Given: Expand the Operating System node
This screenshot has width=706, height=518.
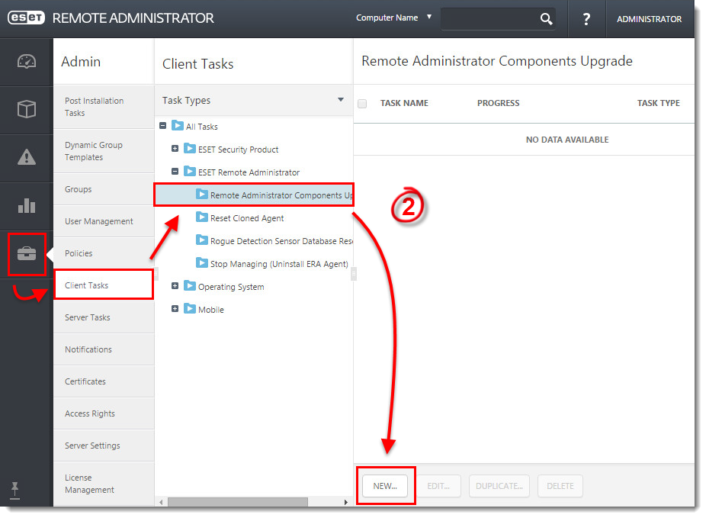Looking at the screenshot, I should point(175,285).
